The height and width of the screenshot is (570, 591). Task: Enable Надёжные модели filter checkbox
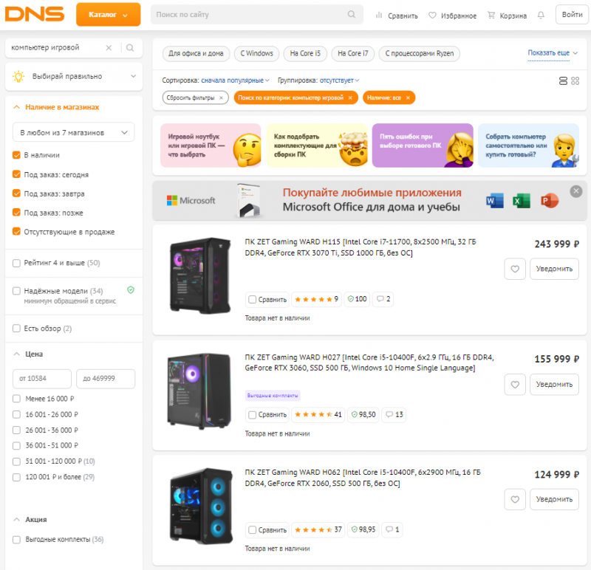(16, 291)
